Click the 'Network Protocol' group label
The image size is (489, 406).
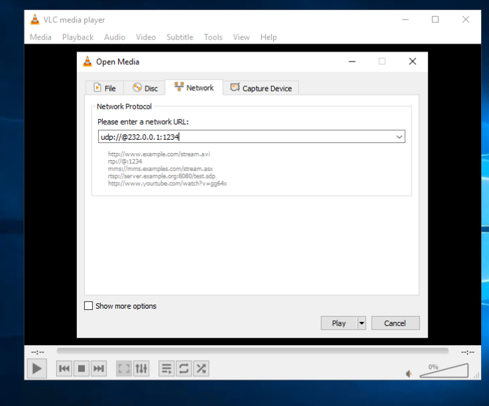click(124, 107)
